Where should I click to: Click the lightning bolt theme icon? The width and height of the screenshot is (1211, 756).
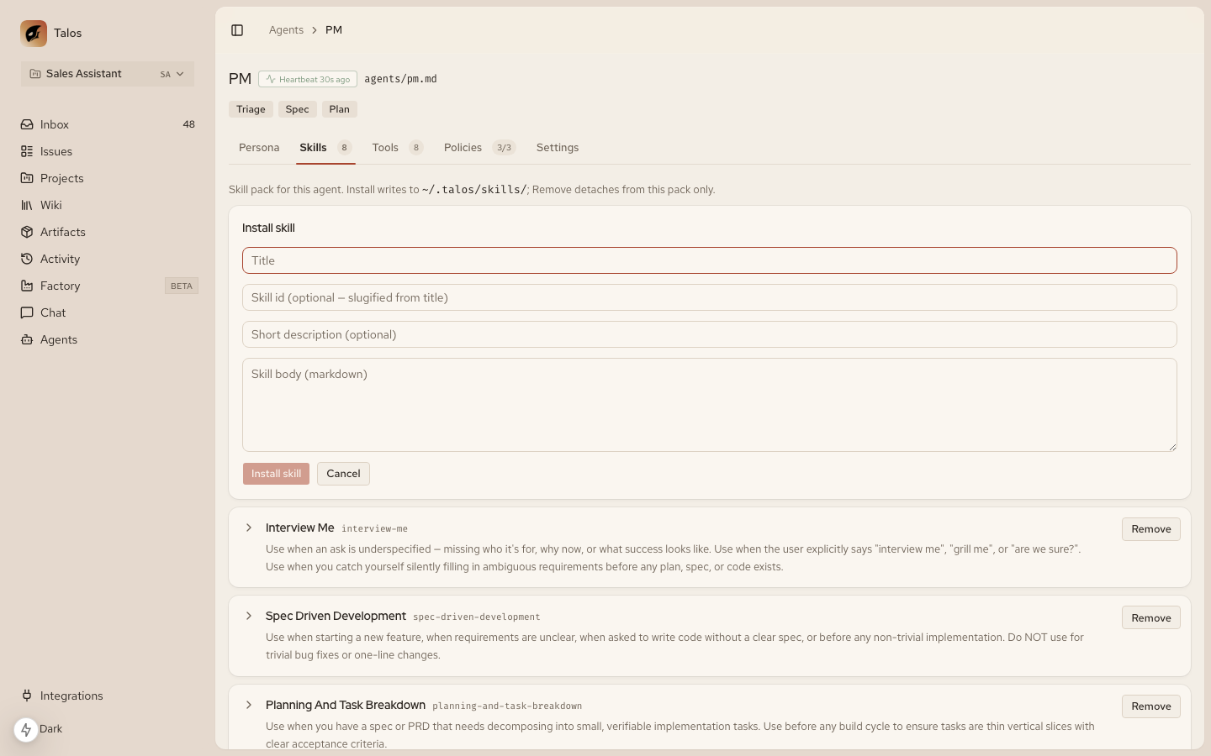pyautogui.click(x=26, y=730)
